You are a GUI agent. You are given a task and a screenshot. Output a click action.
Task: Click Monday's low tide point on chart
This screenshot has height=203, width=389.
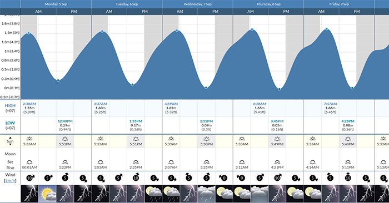[58, 80]
